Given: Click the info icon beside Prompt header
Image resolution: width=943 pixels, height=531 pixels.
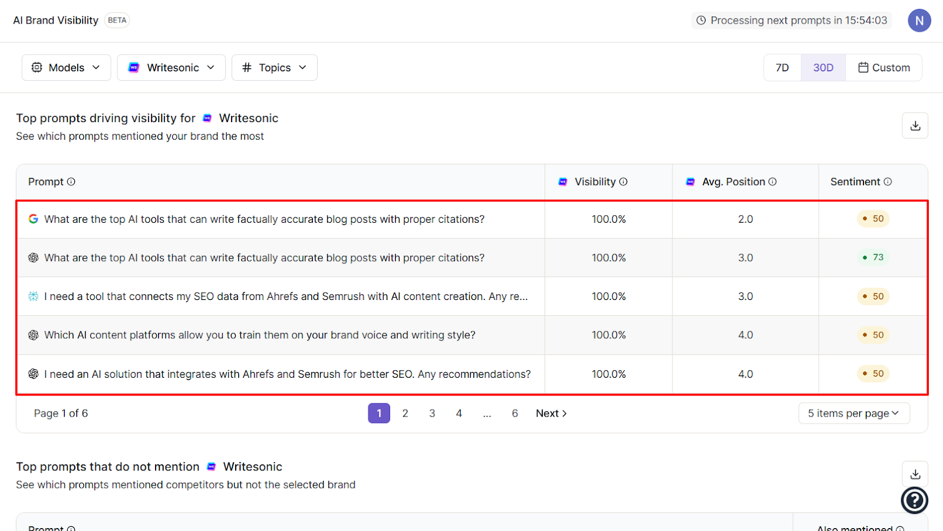Looking at the screenshot, I should point(71,182).
